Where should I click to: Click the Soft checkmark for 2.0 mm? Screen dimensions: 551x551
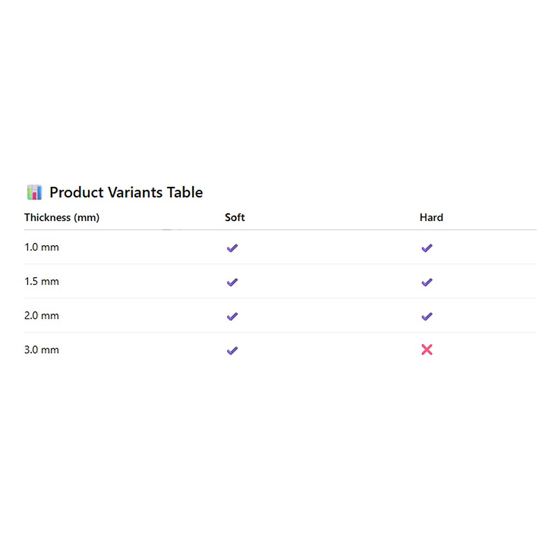click(x=233, y=316)
